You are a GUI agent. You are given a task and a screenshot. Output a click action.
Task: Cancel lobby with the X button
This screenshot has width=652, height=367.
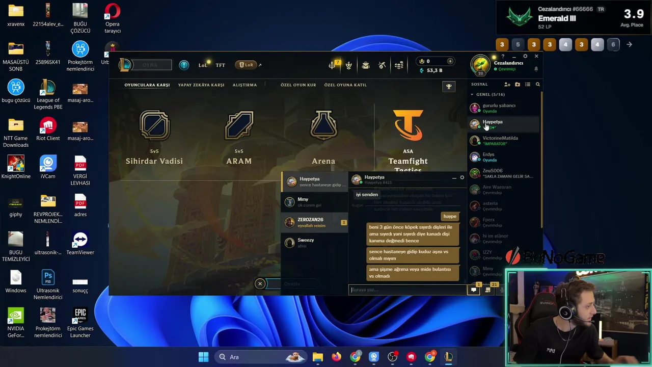(x=260, y=283)
